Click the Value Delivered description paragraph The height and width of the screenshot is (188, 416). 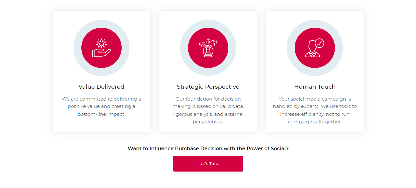(101, 107)
